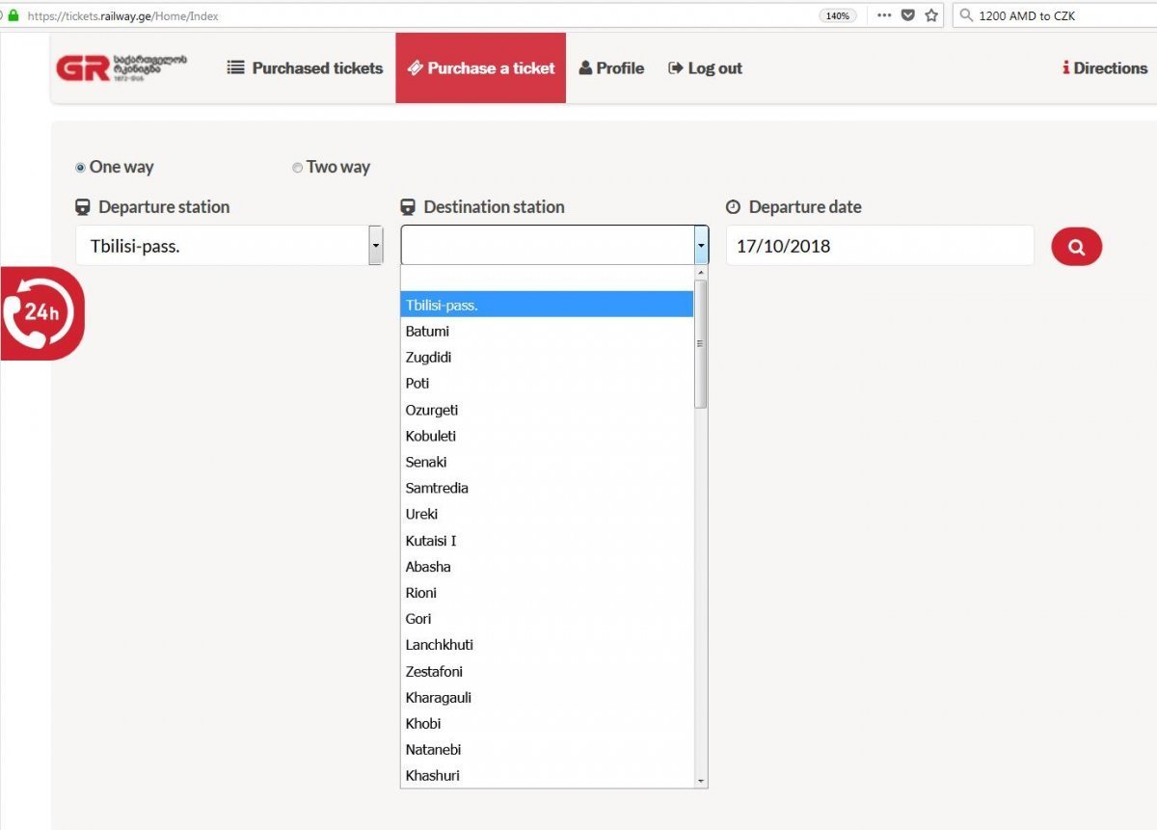Image resolution: width=1157 pixels, height=830 pixels.
Task: Select the One way radio button
Action: coord(80,168)
